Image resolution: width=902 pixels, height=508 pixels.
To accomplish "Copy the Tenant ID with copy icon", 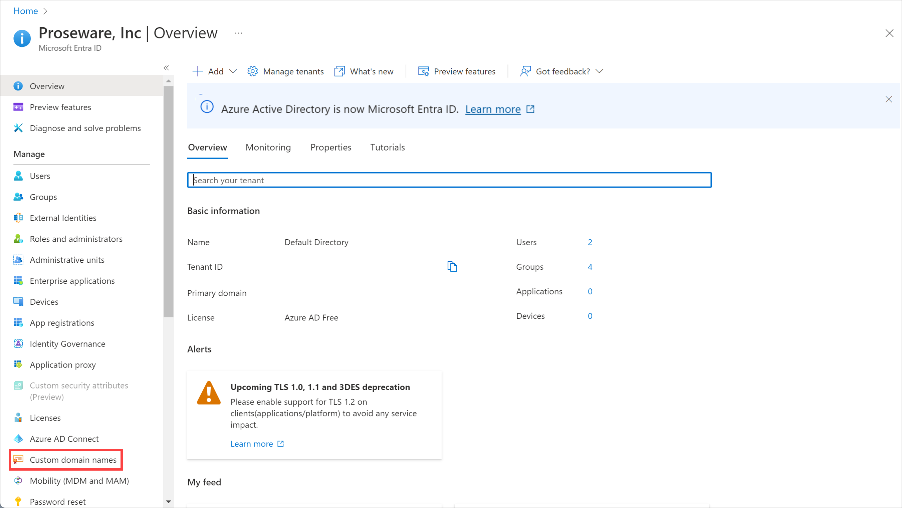I will tap(452, 266).
